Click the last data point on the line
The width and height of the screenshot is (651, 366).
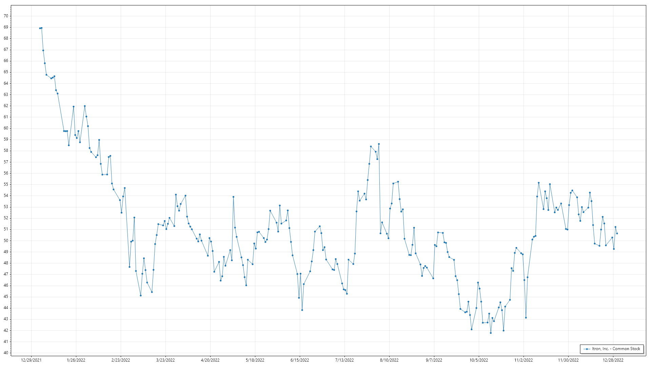point(617,233)
